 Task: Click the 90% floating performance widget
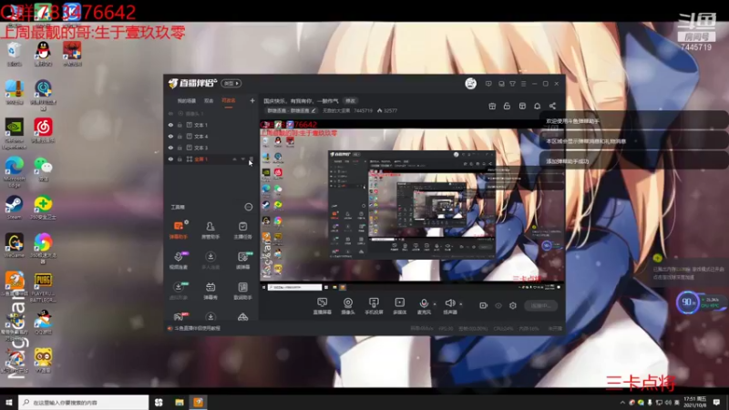pos(688,302)
